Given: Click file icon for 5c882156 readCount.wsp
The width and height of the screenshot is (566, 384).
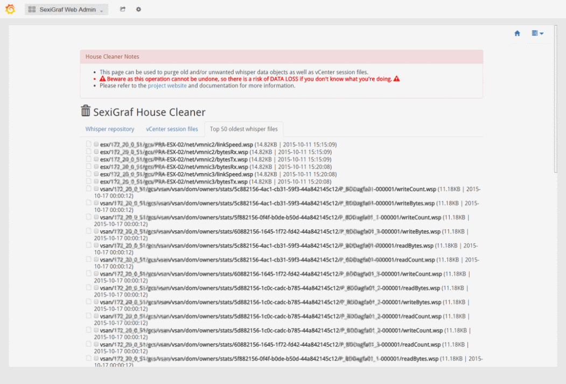Looking at the screenshot, I should tap(89, 259).
